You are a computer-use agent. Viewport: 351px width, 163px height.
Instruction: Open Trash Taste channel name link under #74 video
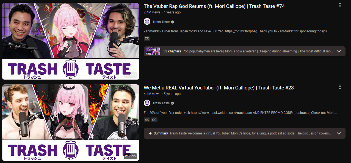pyautogui.click(x=161, y=22)
